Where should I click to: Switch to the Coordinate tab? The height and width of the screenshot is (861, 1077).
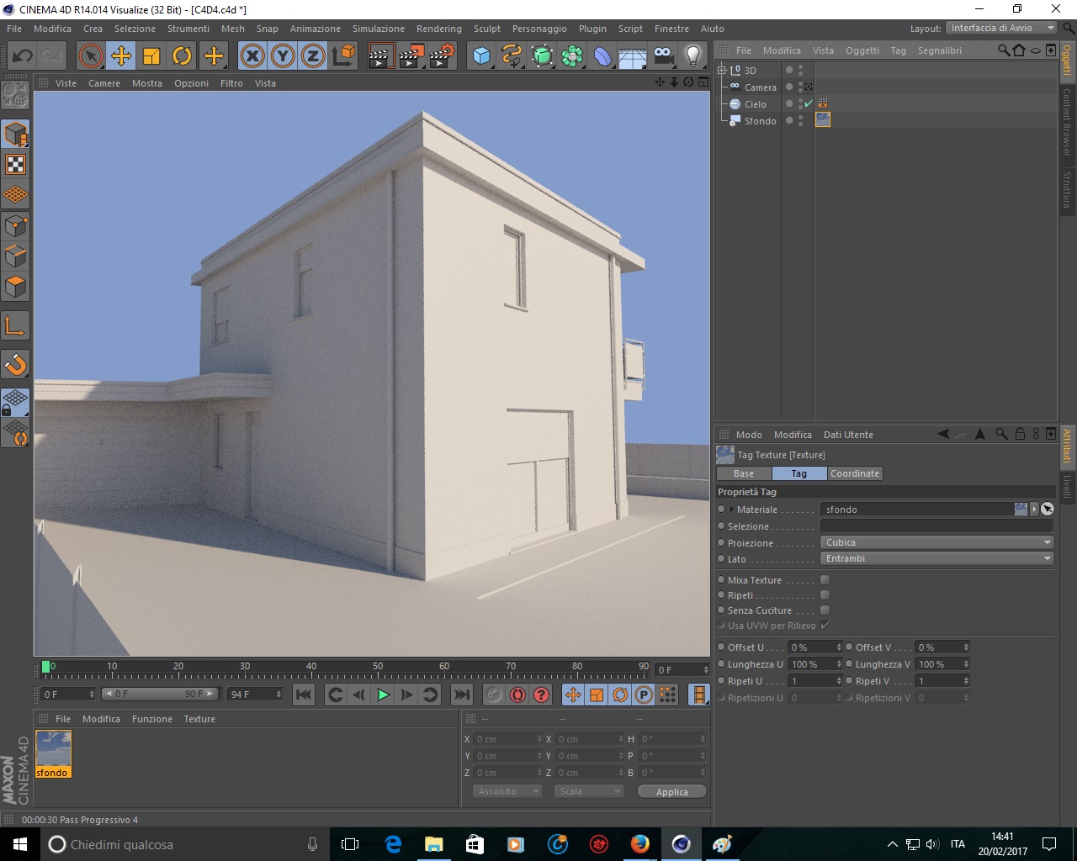(855, 473)
